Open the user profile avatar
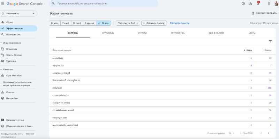This screenshot has height=139, width=279. [276, 3]
